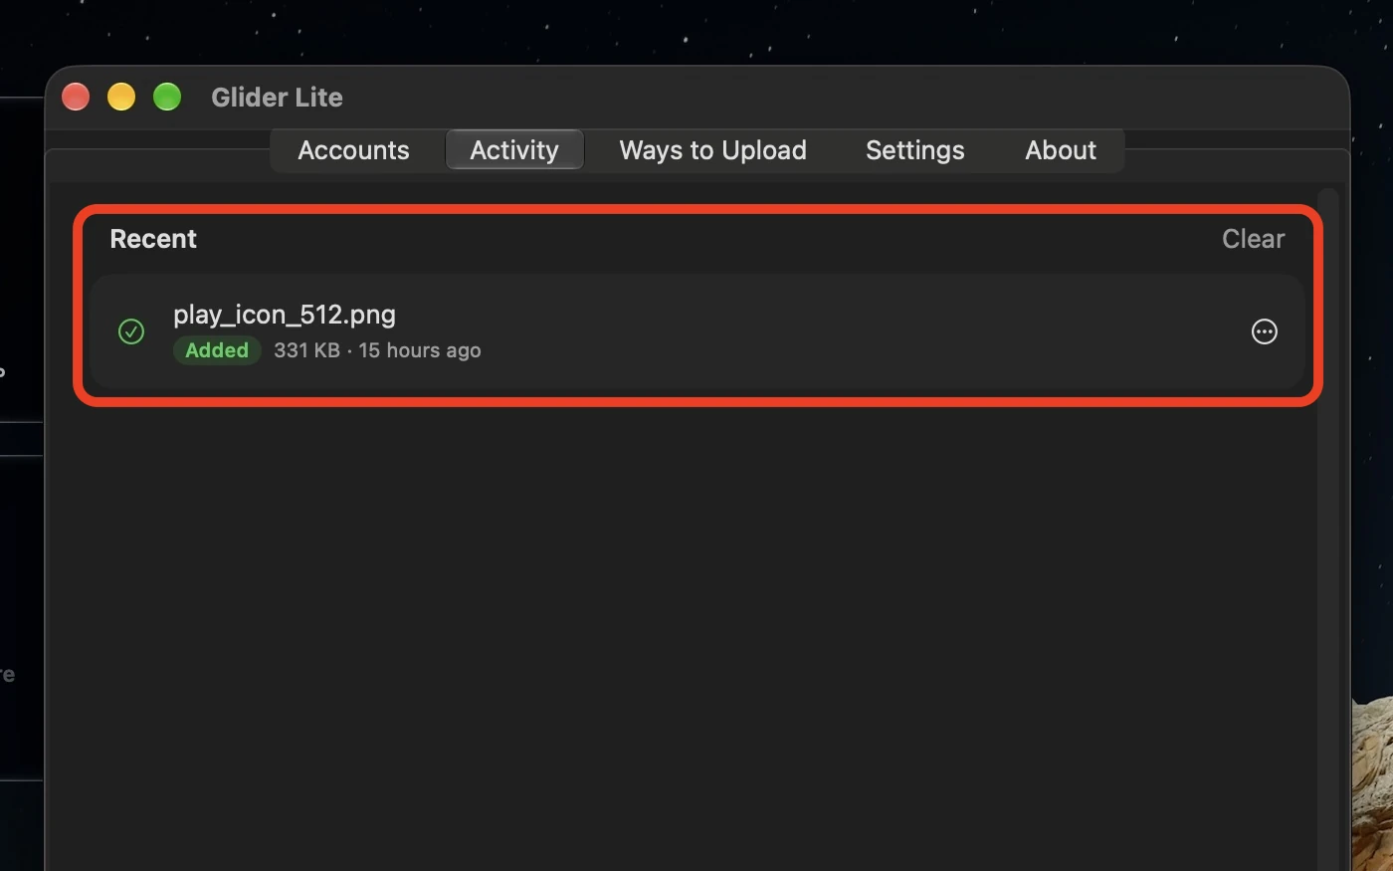Viewport: 1393px width, 871px height.
Task: Open the Accounts tab
Action: coord(353,150)
